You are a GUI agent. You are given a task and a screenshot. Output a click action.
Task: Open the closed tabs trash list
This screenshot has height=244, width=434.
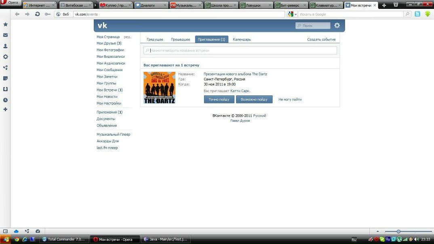point(396,5)
